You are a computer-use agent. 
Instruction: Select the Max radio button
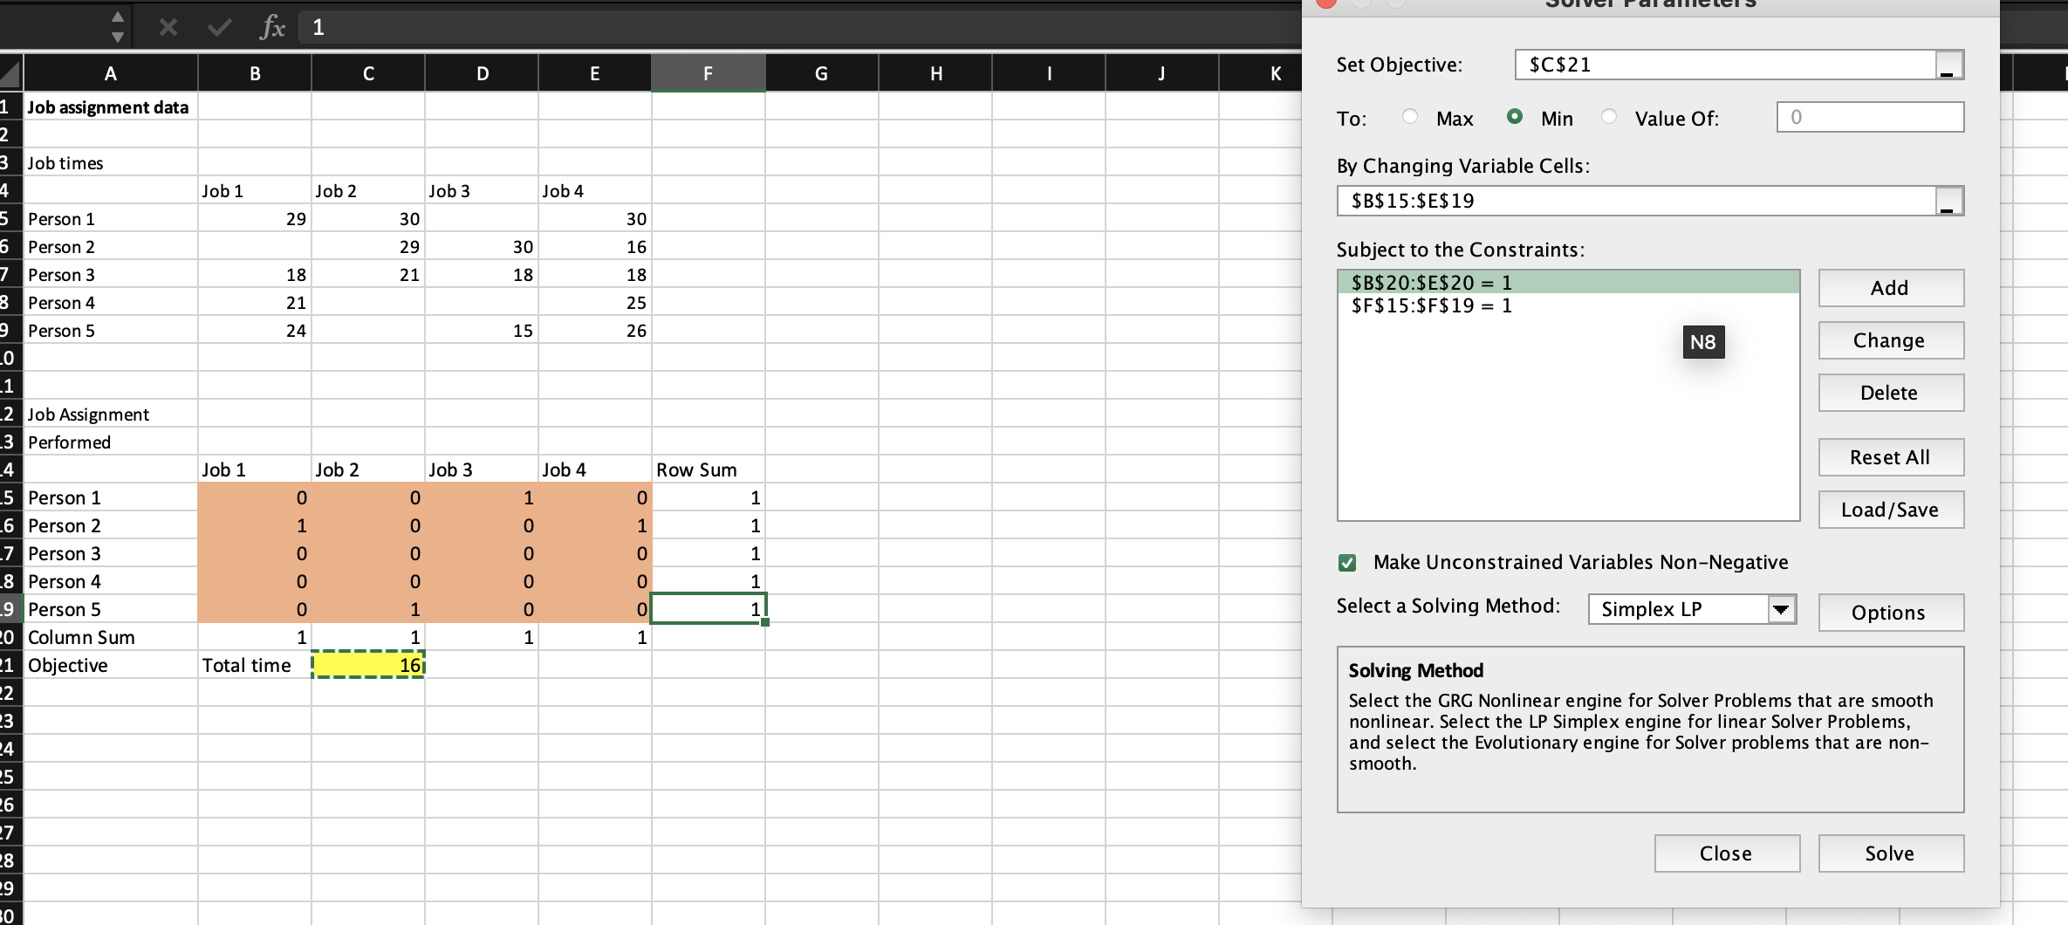pyautogui.click(x=1410, y=117)
